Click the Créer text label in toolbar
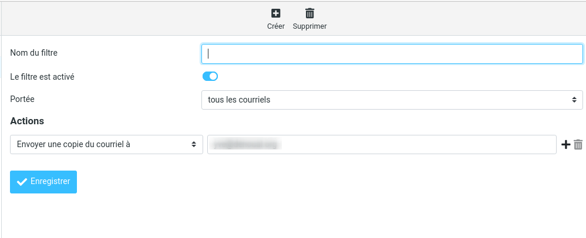Image resolution: width=586 pixels, height=238 pixels. coord(275,26)
